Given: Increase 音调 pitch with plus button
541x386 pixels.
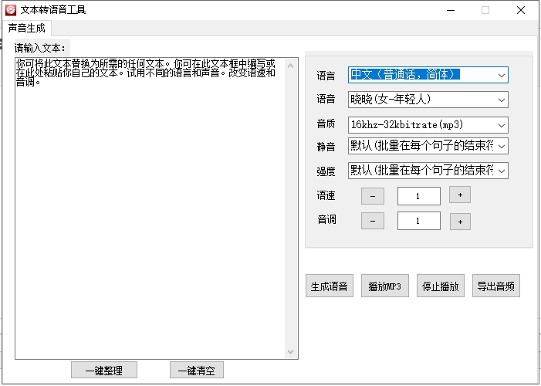Looking at the screenshot, I should (x=459, y=222).
